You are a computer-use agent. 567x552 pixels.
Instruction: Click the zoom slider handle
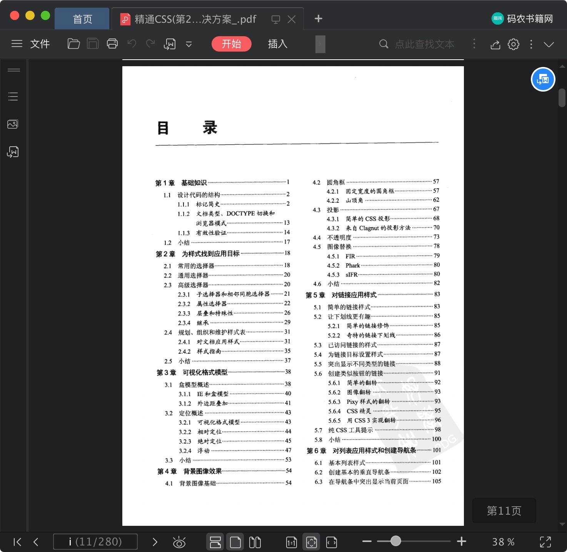tap(395, 541)
